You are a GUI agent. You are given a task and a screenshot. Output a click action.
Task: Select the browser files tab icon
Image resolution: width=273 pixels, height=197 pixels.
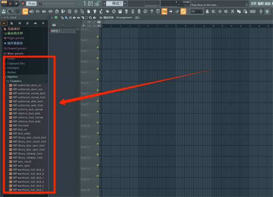point(12,23)
